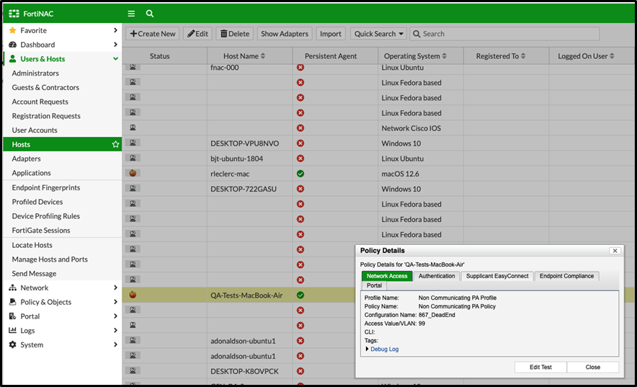This screenshot has height=387, width=637.
Task: Select Device Profiling Rules in sidebar
Action: [45, 216]
